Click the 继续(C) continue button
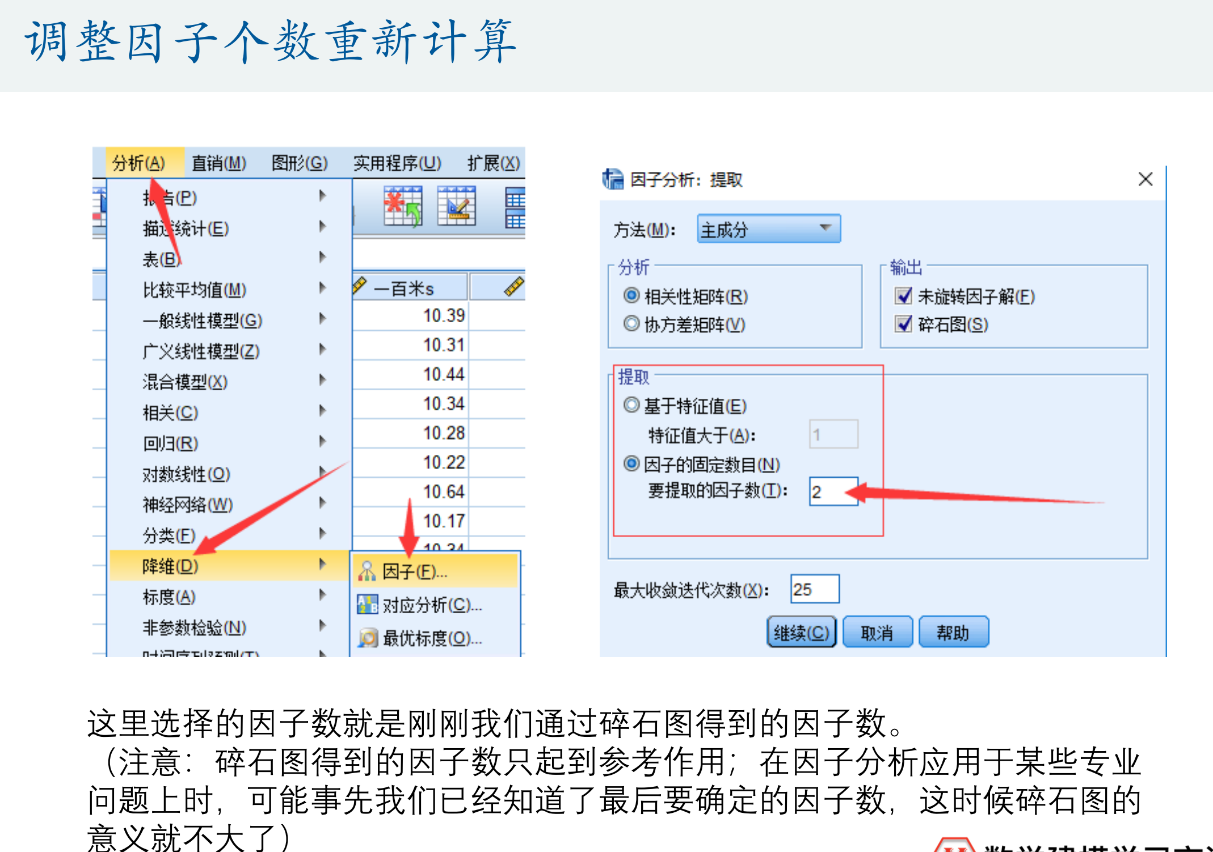This screenshot has height=852, width=1213. (801, 632)
